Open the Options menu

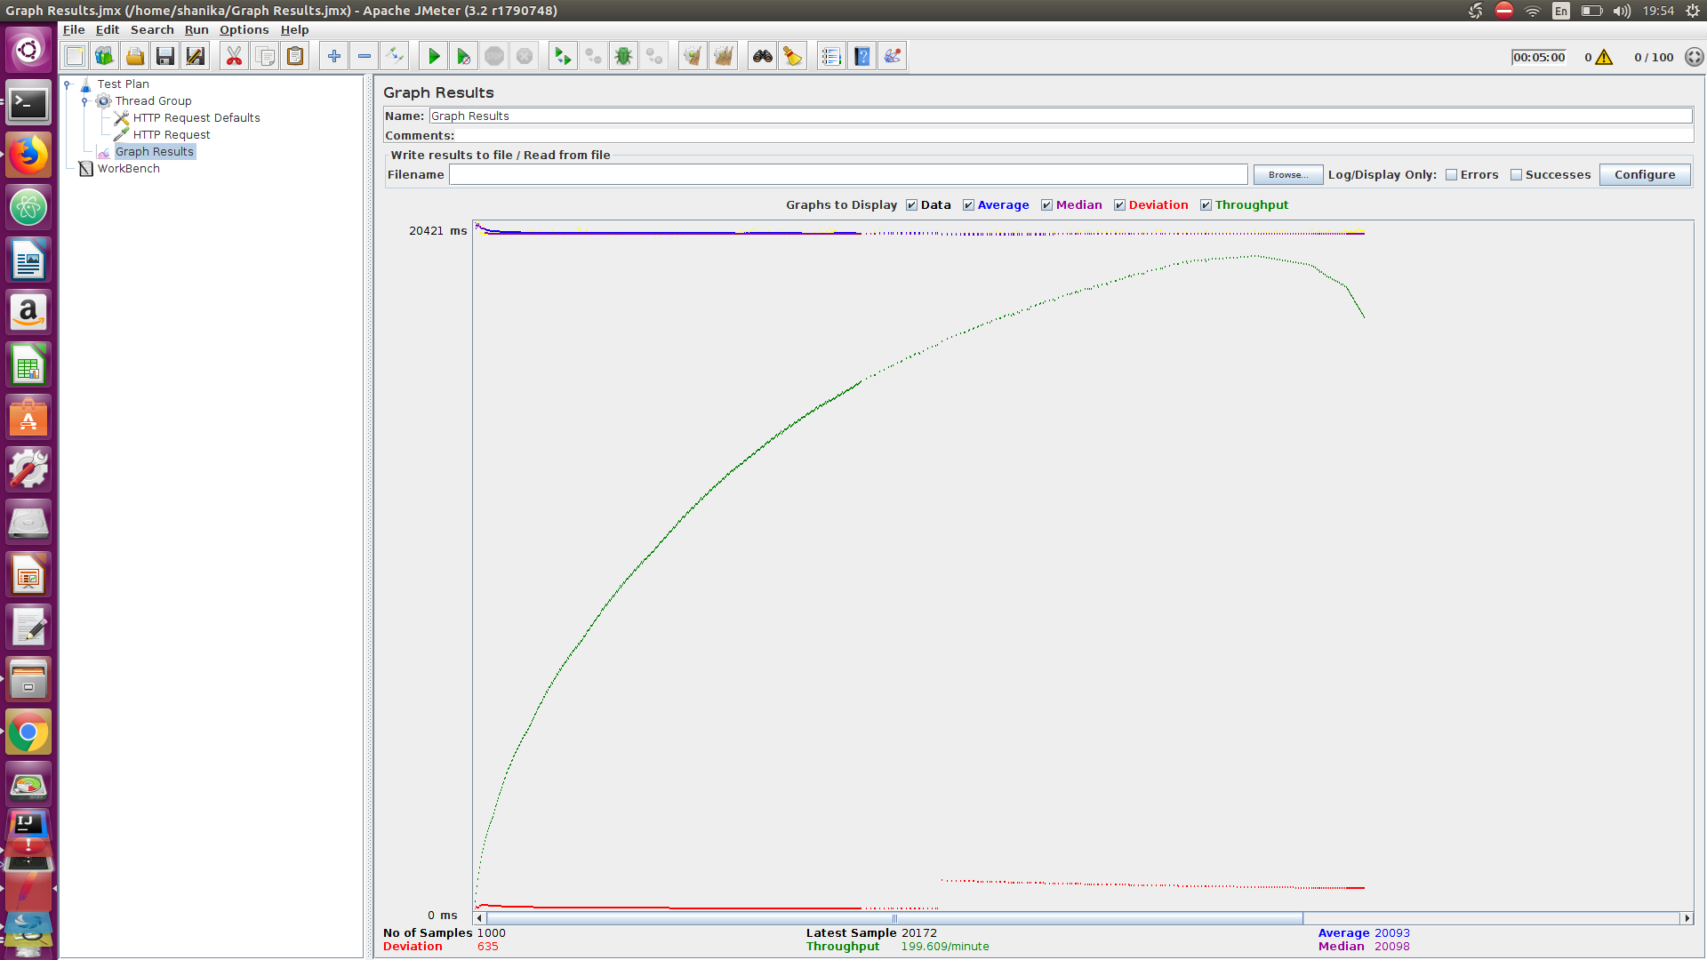point(244,30)
